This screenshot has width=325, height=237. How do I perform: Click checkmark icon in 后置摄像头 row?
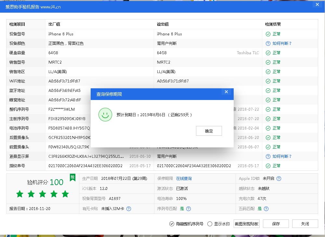click(x=268, y=138)
